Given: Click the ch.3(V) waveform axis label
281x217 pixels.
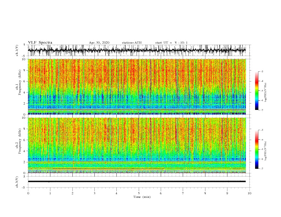Looking at the screenshot, I should pyautogui.click(x=17, y=182).
